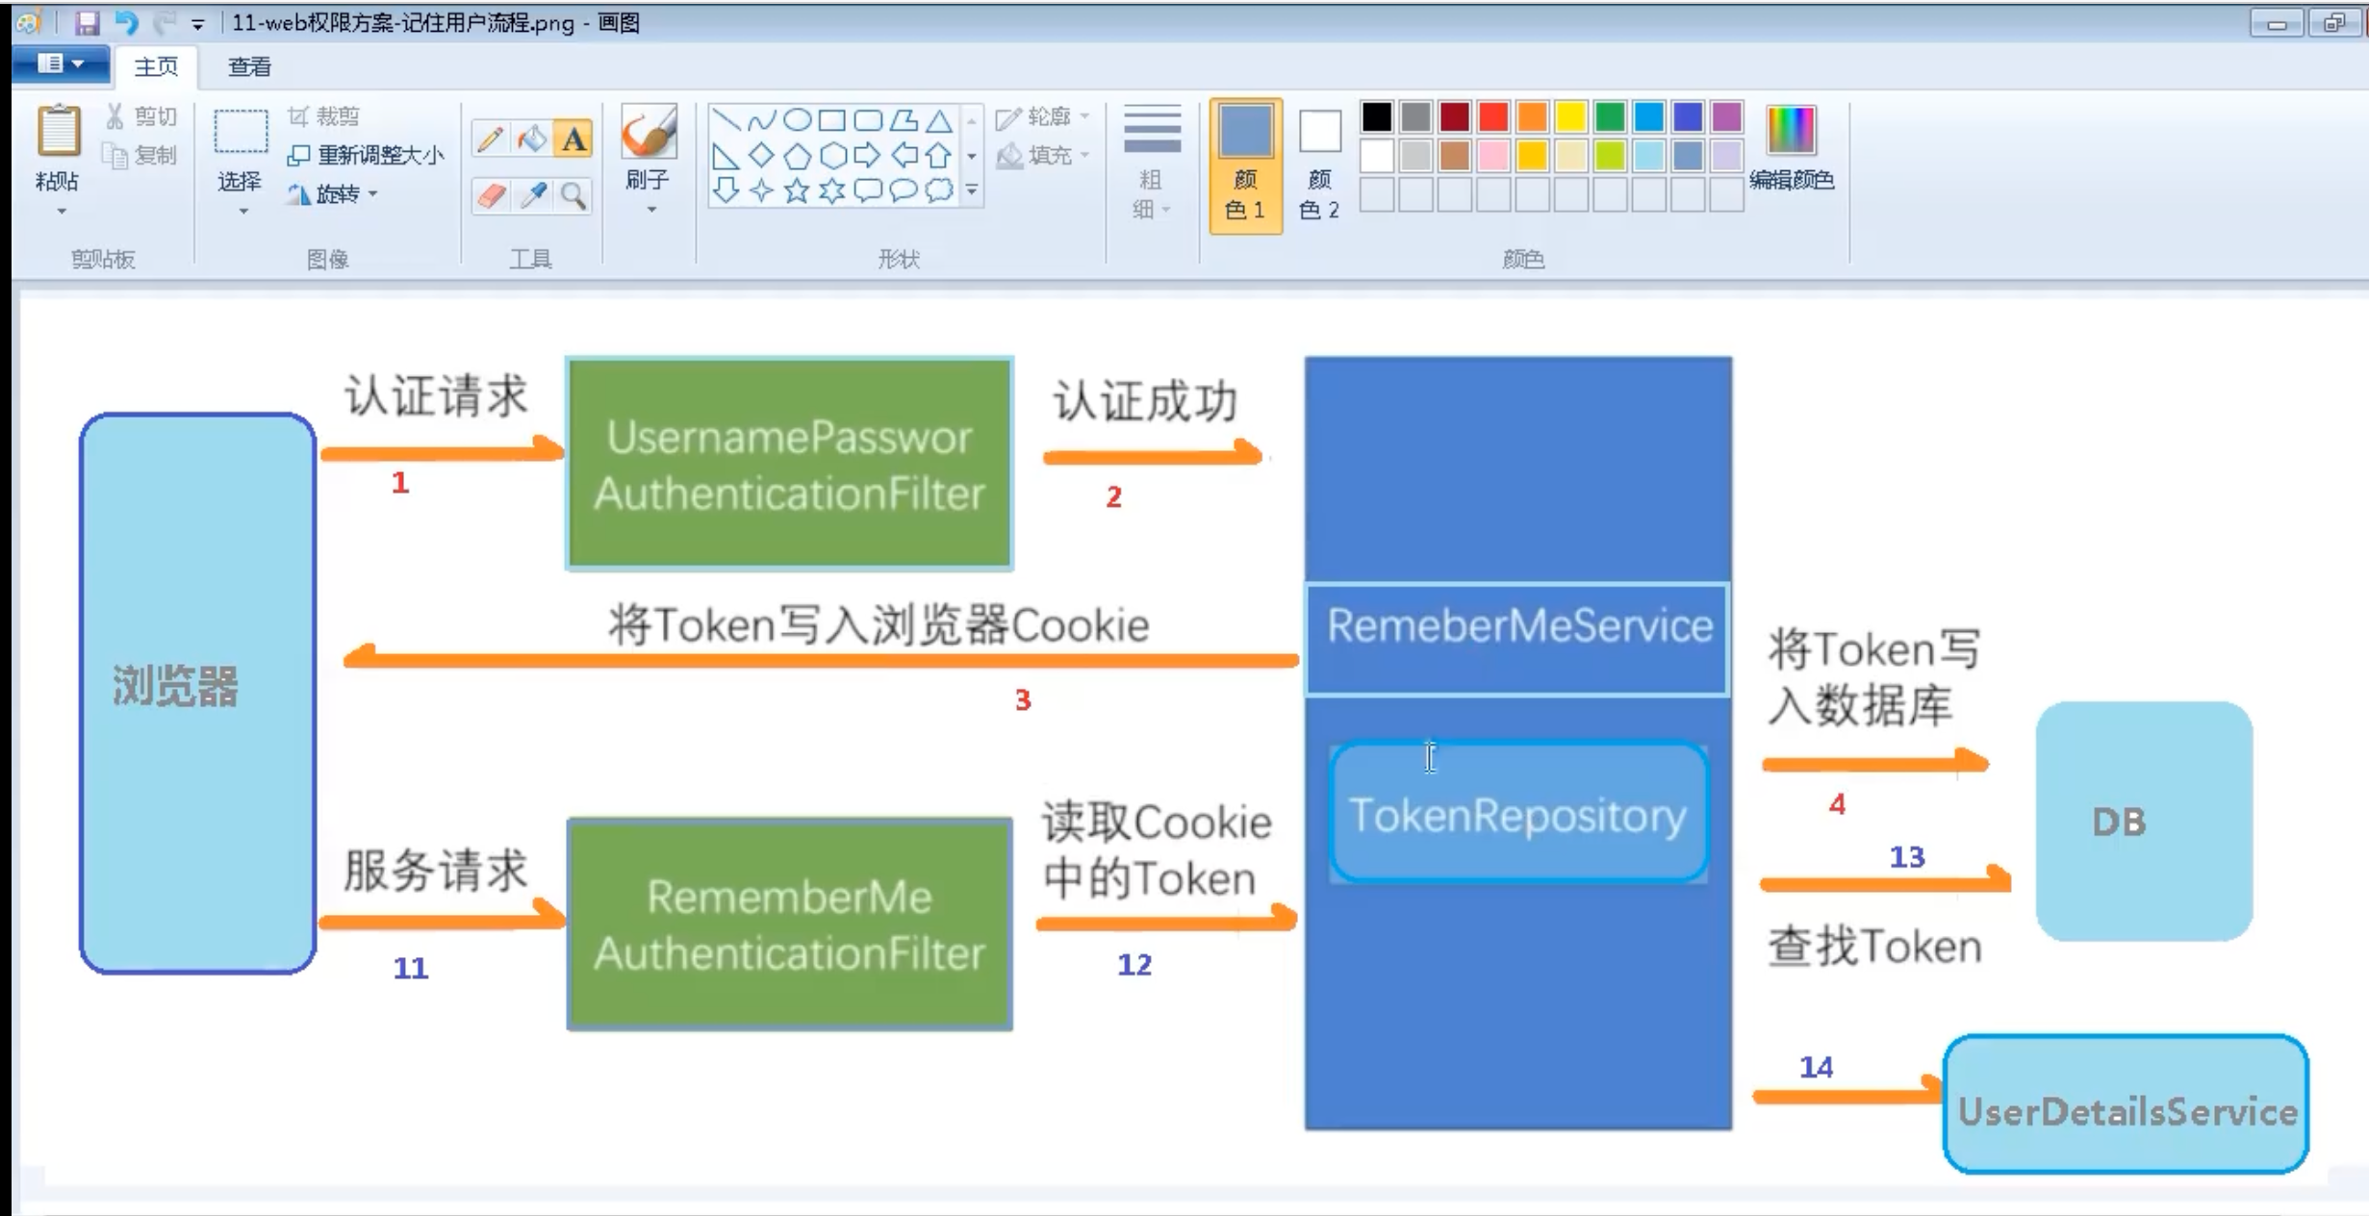Select the Pencil tool
Viewport: 2369px width, 1216px height.
(x=490, y=139)
